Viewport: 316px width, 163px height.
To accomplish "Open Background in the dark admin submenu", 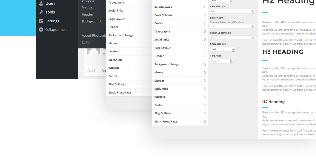I will [91, 22].
